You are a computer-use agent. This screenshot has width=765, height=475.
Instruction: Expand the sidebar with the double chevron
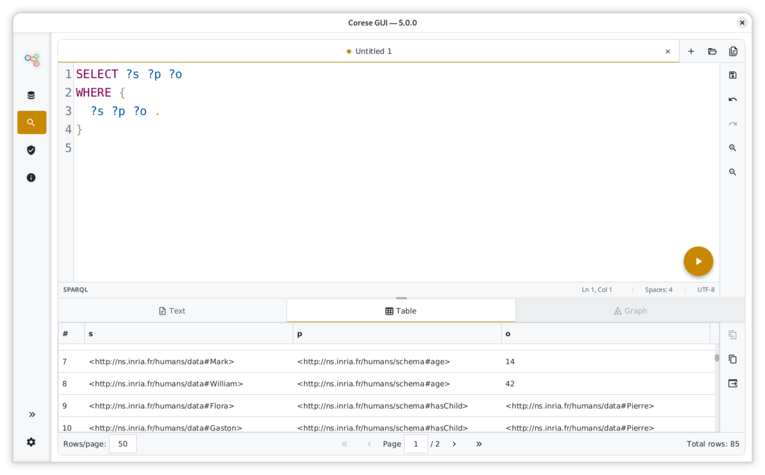click(x=32, y=414)
